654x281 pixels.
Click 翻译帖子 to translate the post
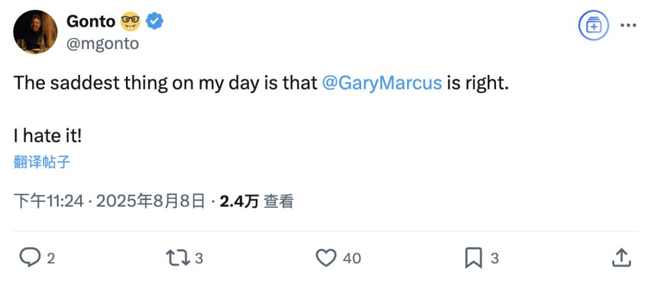click(x=42, y=162)
